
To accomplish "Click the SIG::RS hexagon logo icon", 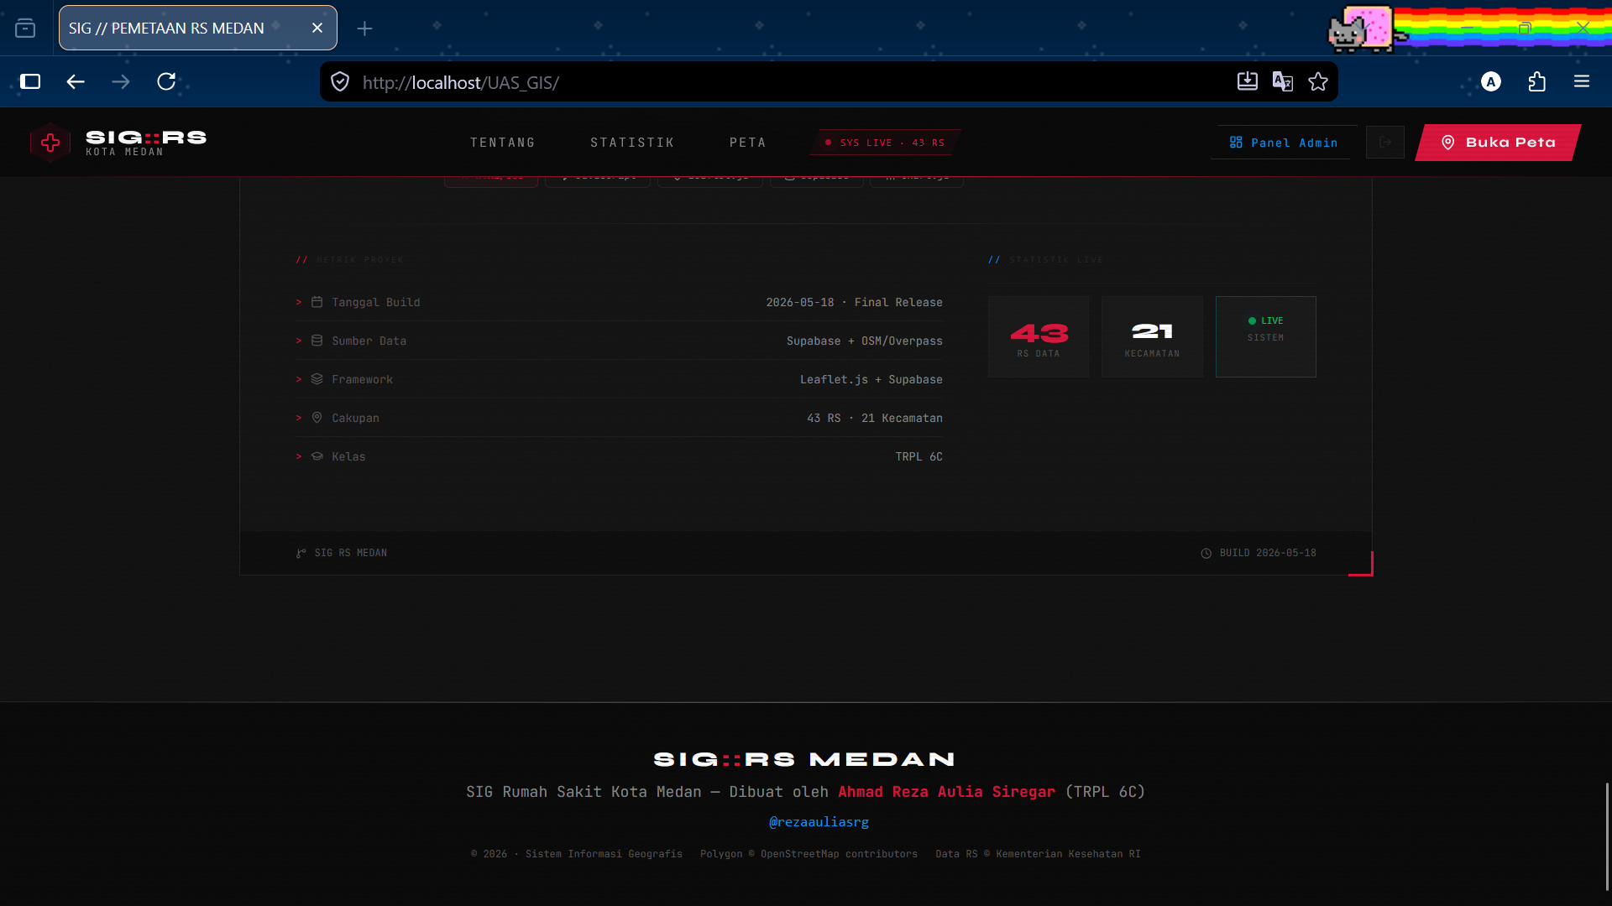I will 50,143.
